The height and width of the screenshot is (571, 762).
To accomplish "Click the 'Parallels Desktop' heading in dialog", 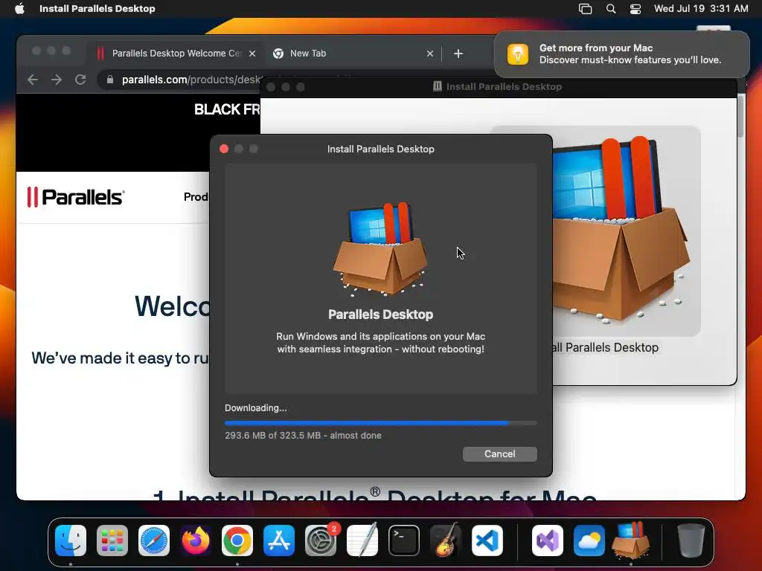I will pyautogui.click(x=380, y=314).
